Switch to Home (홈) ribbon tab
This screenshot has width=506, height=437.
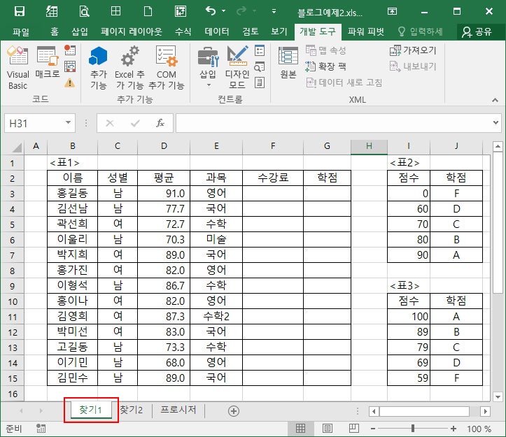coord(55,31)
